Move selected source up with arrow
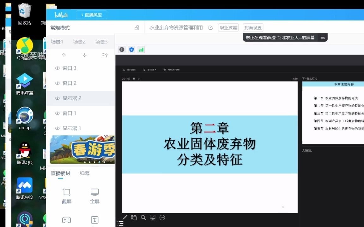 point(64,55)
